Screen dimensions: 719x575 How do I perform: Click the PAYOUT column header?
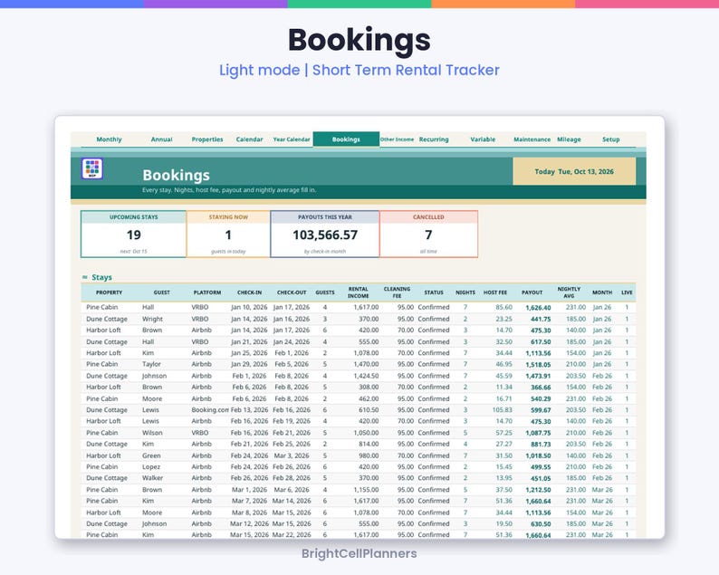click(x=532, y=292)
